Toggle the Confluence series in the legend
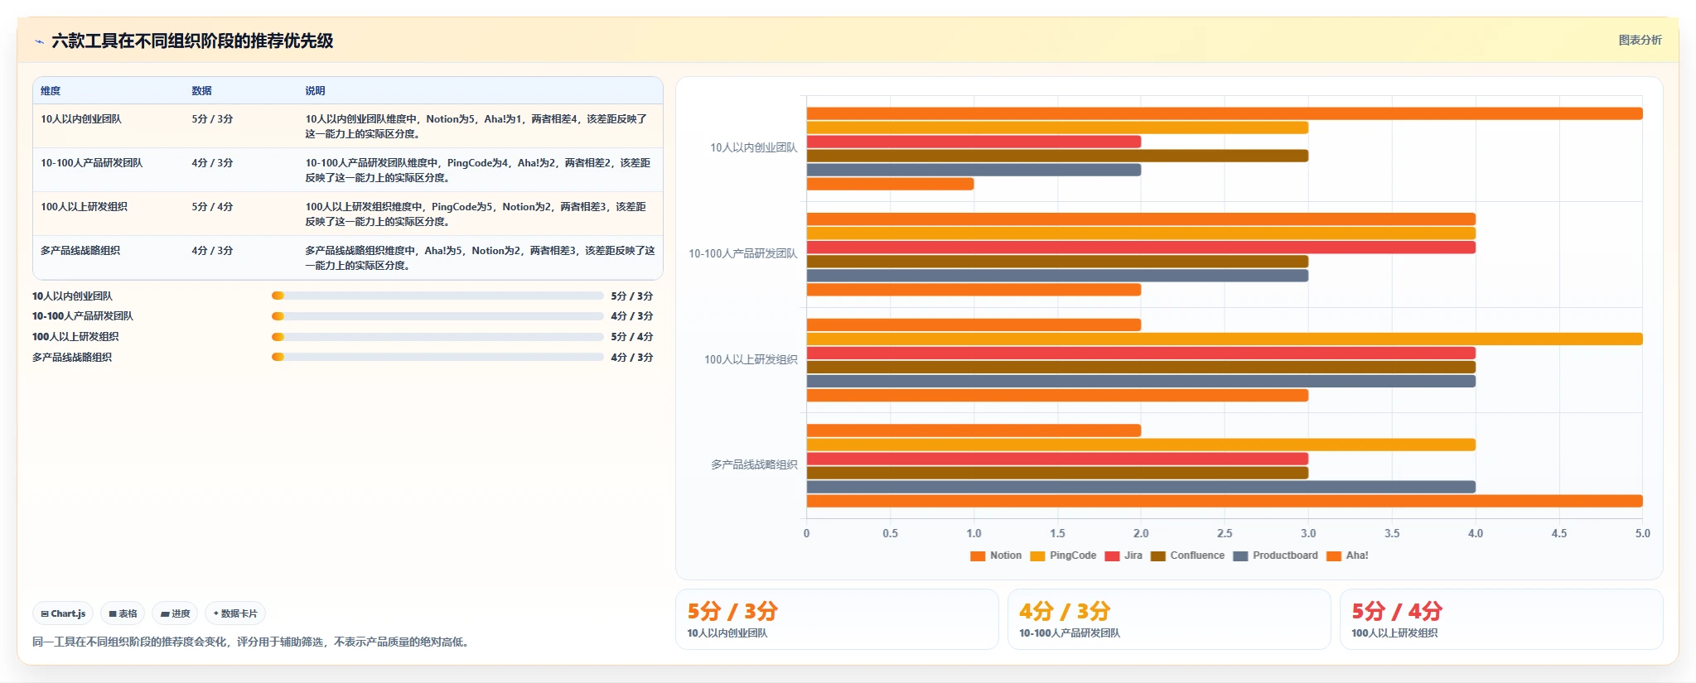The image size is (1696, 683). click(1187, 556)
